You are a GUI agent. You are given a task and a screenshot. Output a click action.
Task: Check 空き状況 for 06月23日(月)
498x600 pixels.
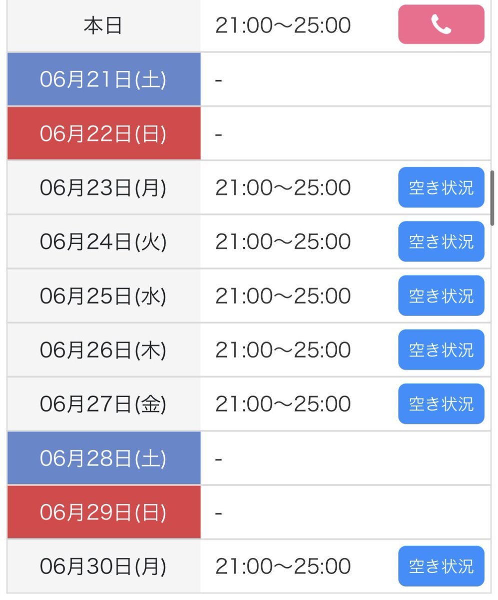click(x=441, y=187)
